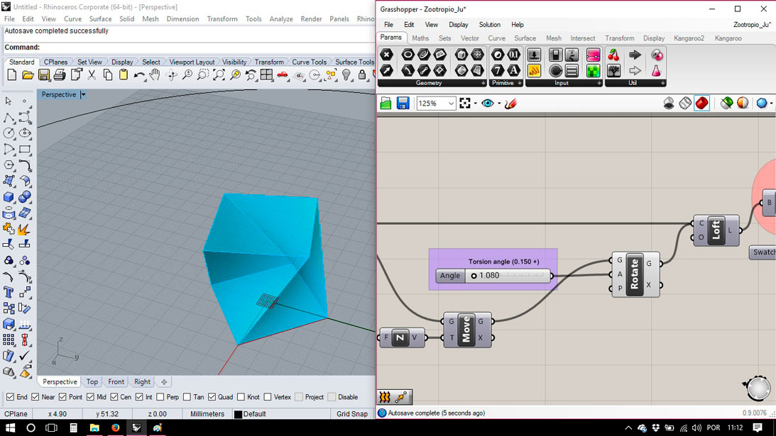Image resolution: width=776 pixels, height=436 pixels.
Task: Click the Swatch component on the canvas
Action: (x=763, y=252)
